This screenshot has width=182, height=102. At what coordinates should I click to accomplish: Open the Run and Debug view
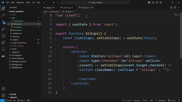[x=3, y=29]
